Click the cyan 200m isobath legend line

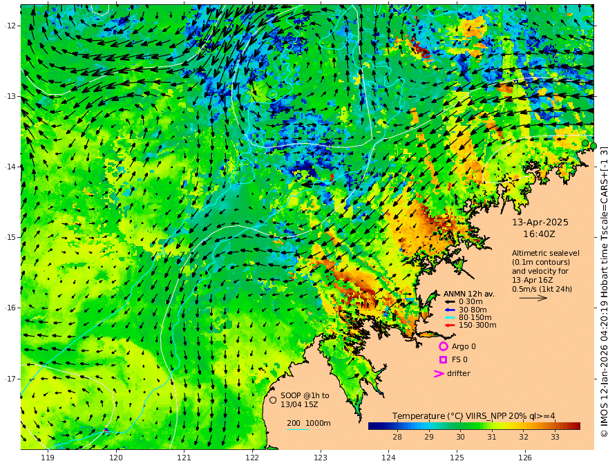point(298,429)
